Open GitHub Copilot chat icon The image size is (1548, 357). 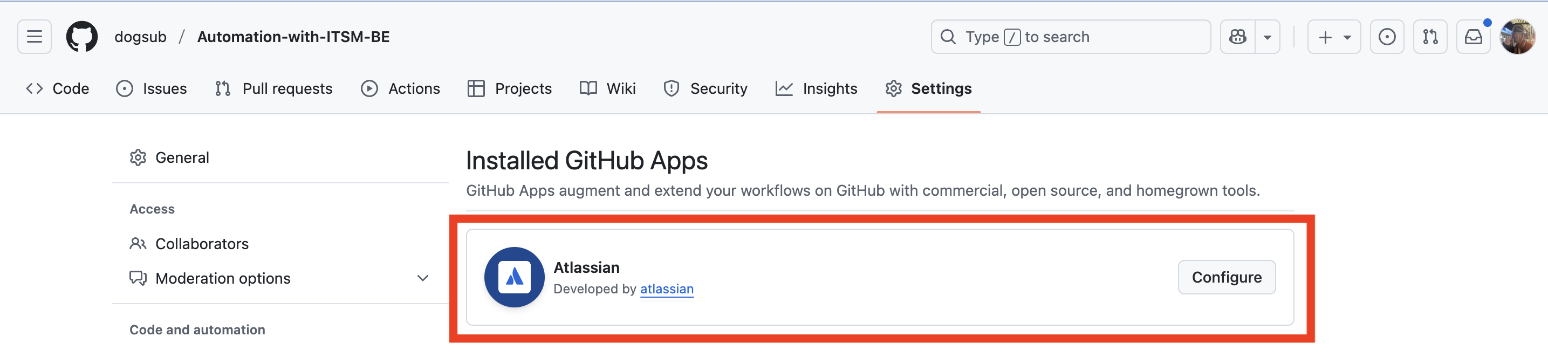[1237, 37]
